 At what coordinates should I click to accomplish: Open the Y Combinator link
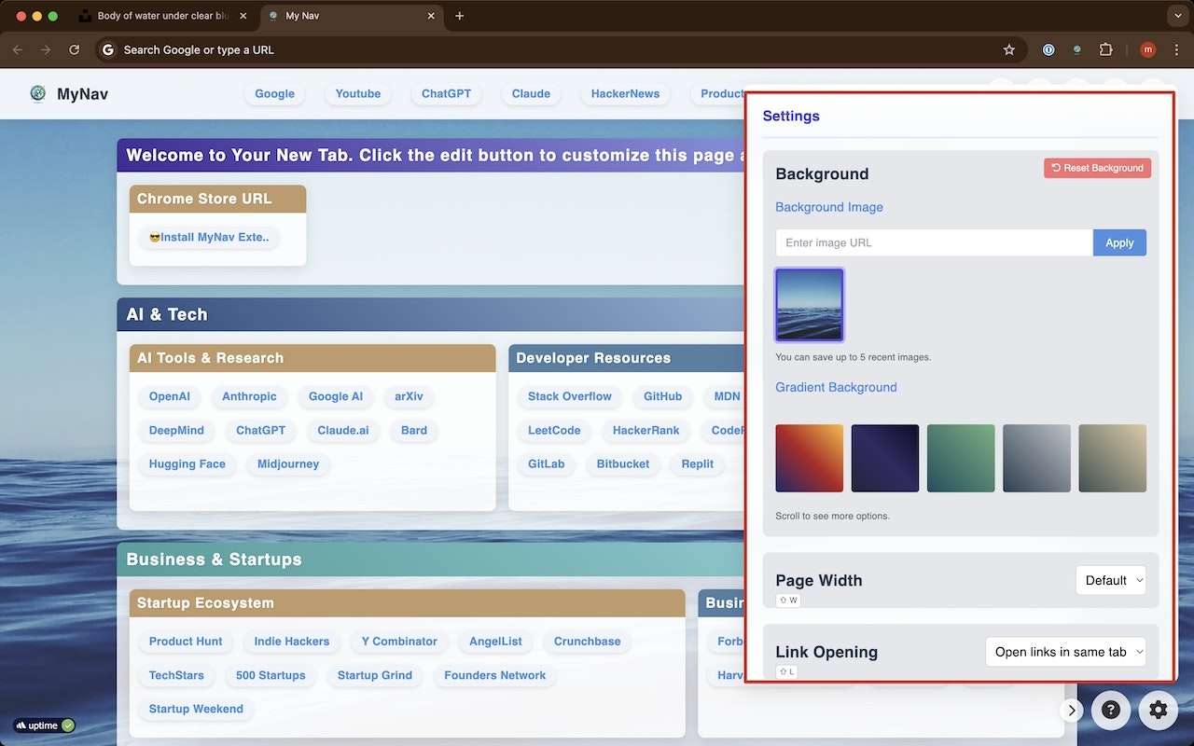(x=399, y=642)
